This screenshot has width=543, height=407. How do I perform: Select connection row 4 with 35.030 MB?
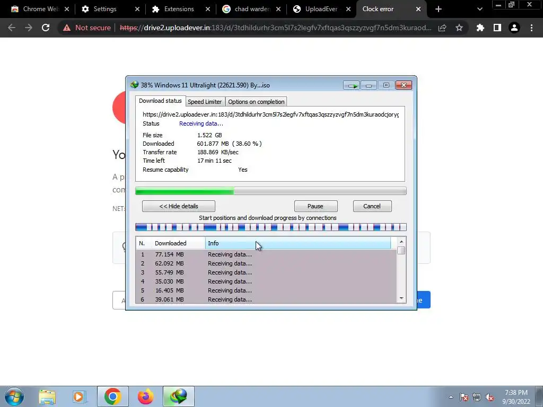point(266,281)
